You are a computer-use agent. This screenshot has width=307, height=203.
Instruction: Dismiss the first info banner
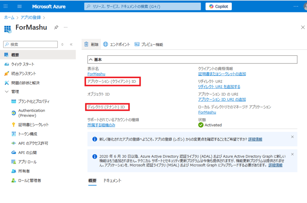coord(292,137)
